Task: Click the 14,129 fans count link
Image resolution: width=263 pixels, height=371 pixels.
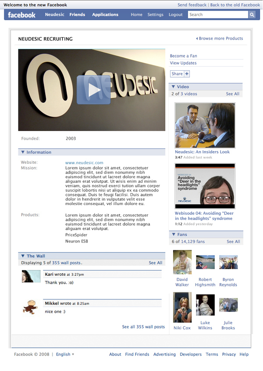Action: coord(193,241)
